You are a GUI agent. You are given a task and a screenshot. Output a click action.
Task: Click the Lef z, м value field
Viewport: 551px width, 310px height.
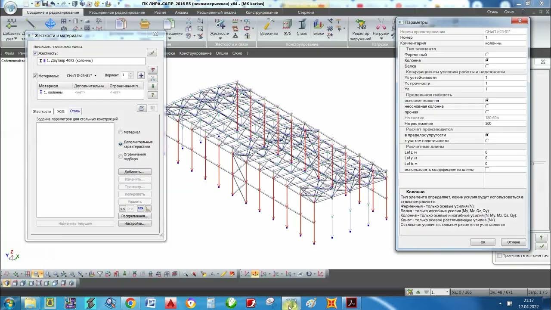coord(505,152)
